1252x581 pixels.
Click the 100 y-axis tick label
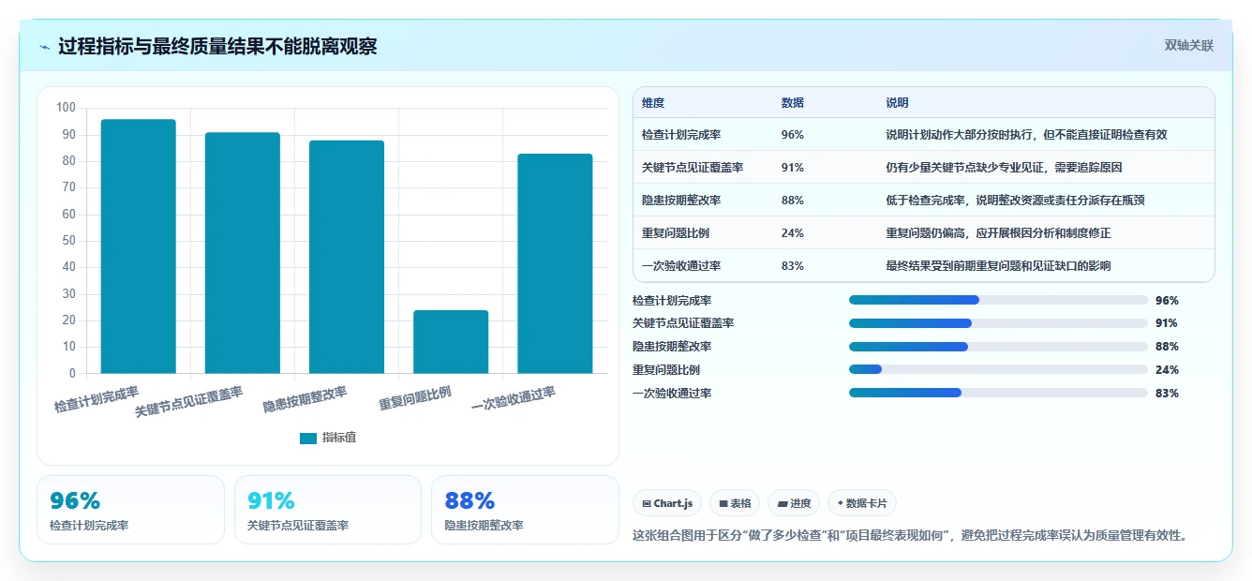click(66, 108)
